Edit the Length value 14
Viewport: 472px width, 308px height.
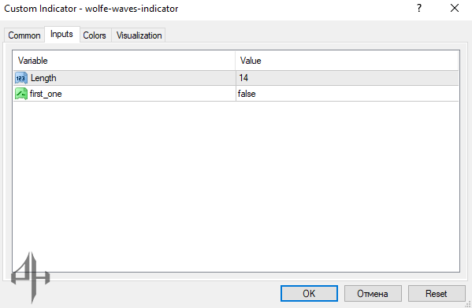347,78
